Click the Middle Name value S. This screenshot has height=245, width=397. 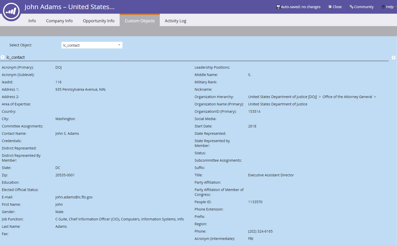[250, 75]
